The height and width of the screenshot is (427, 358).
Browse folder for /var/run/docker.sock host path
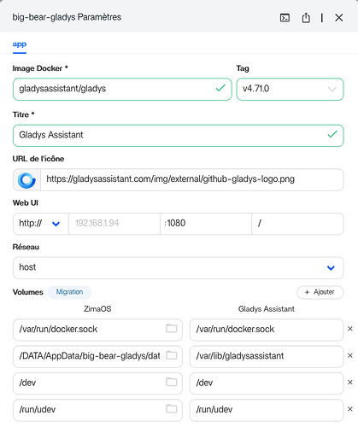pos(172,329)
